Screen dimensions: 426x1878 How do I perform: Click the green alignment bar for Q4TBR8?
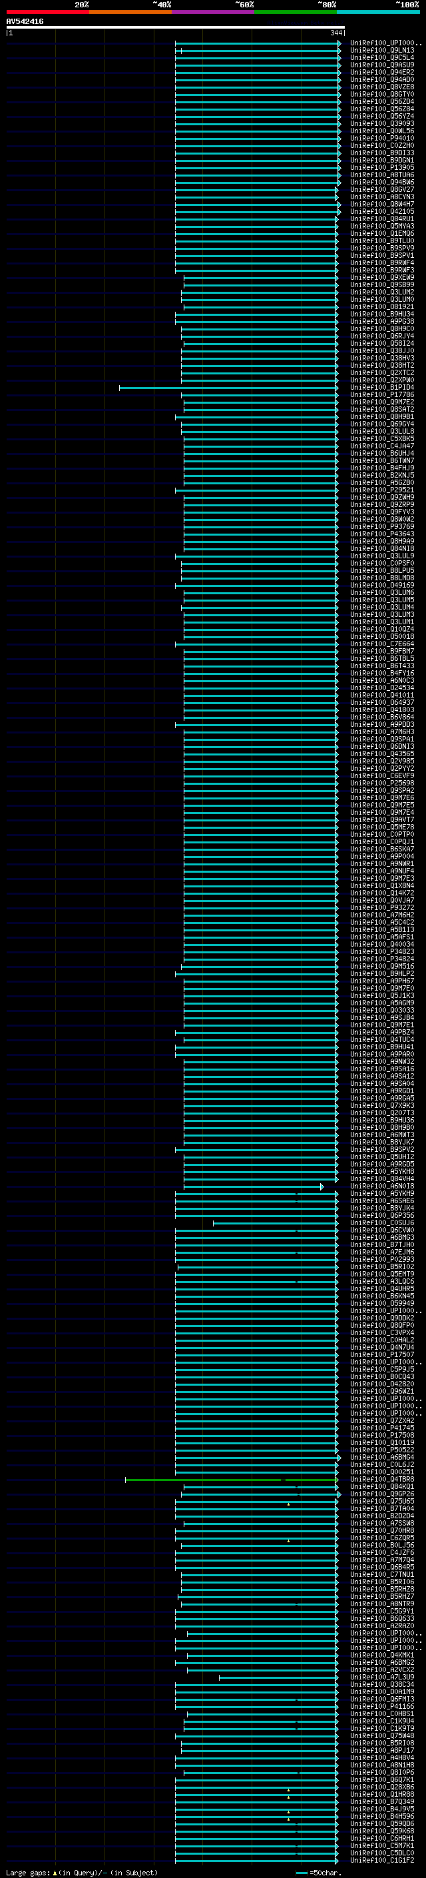point(231,1479)
